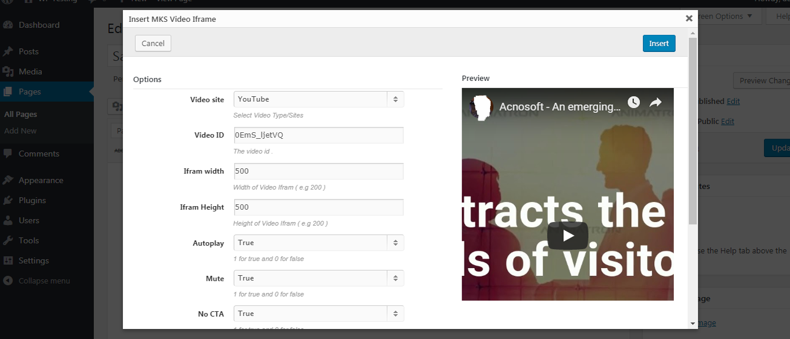Click the Video ID input field
Screen dimensions: 790x339
pyautogui.click(x=318, y=135)
